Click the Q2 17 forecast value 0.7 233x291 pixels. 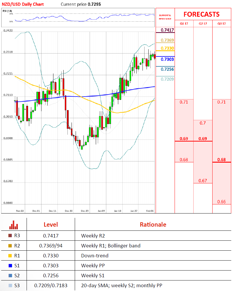(x=203, y=123)
